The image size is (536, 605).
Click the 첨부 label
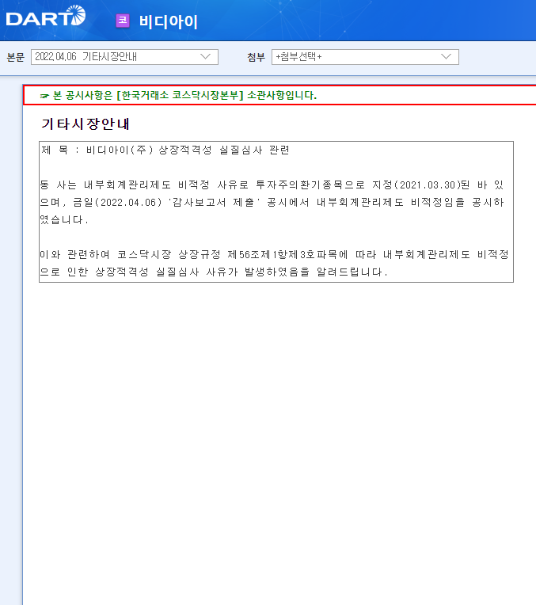[257, 57]
